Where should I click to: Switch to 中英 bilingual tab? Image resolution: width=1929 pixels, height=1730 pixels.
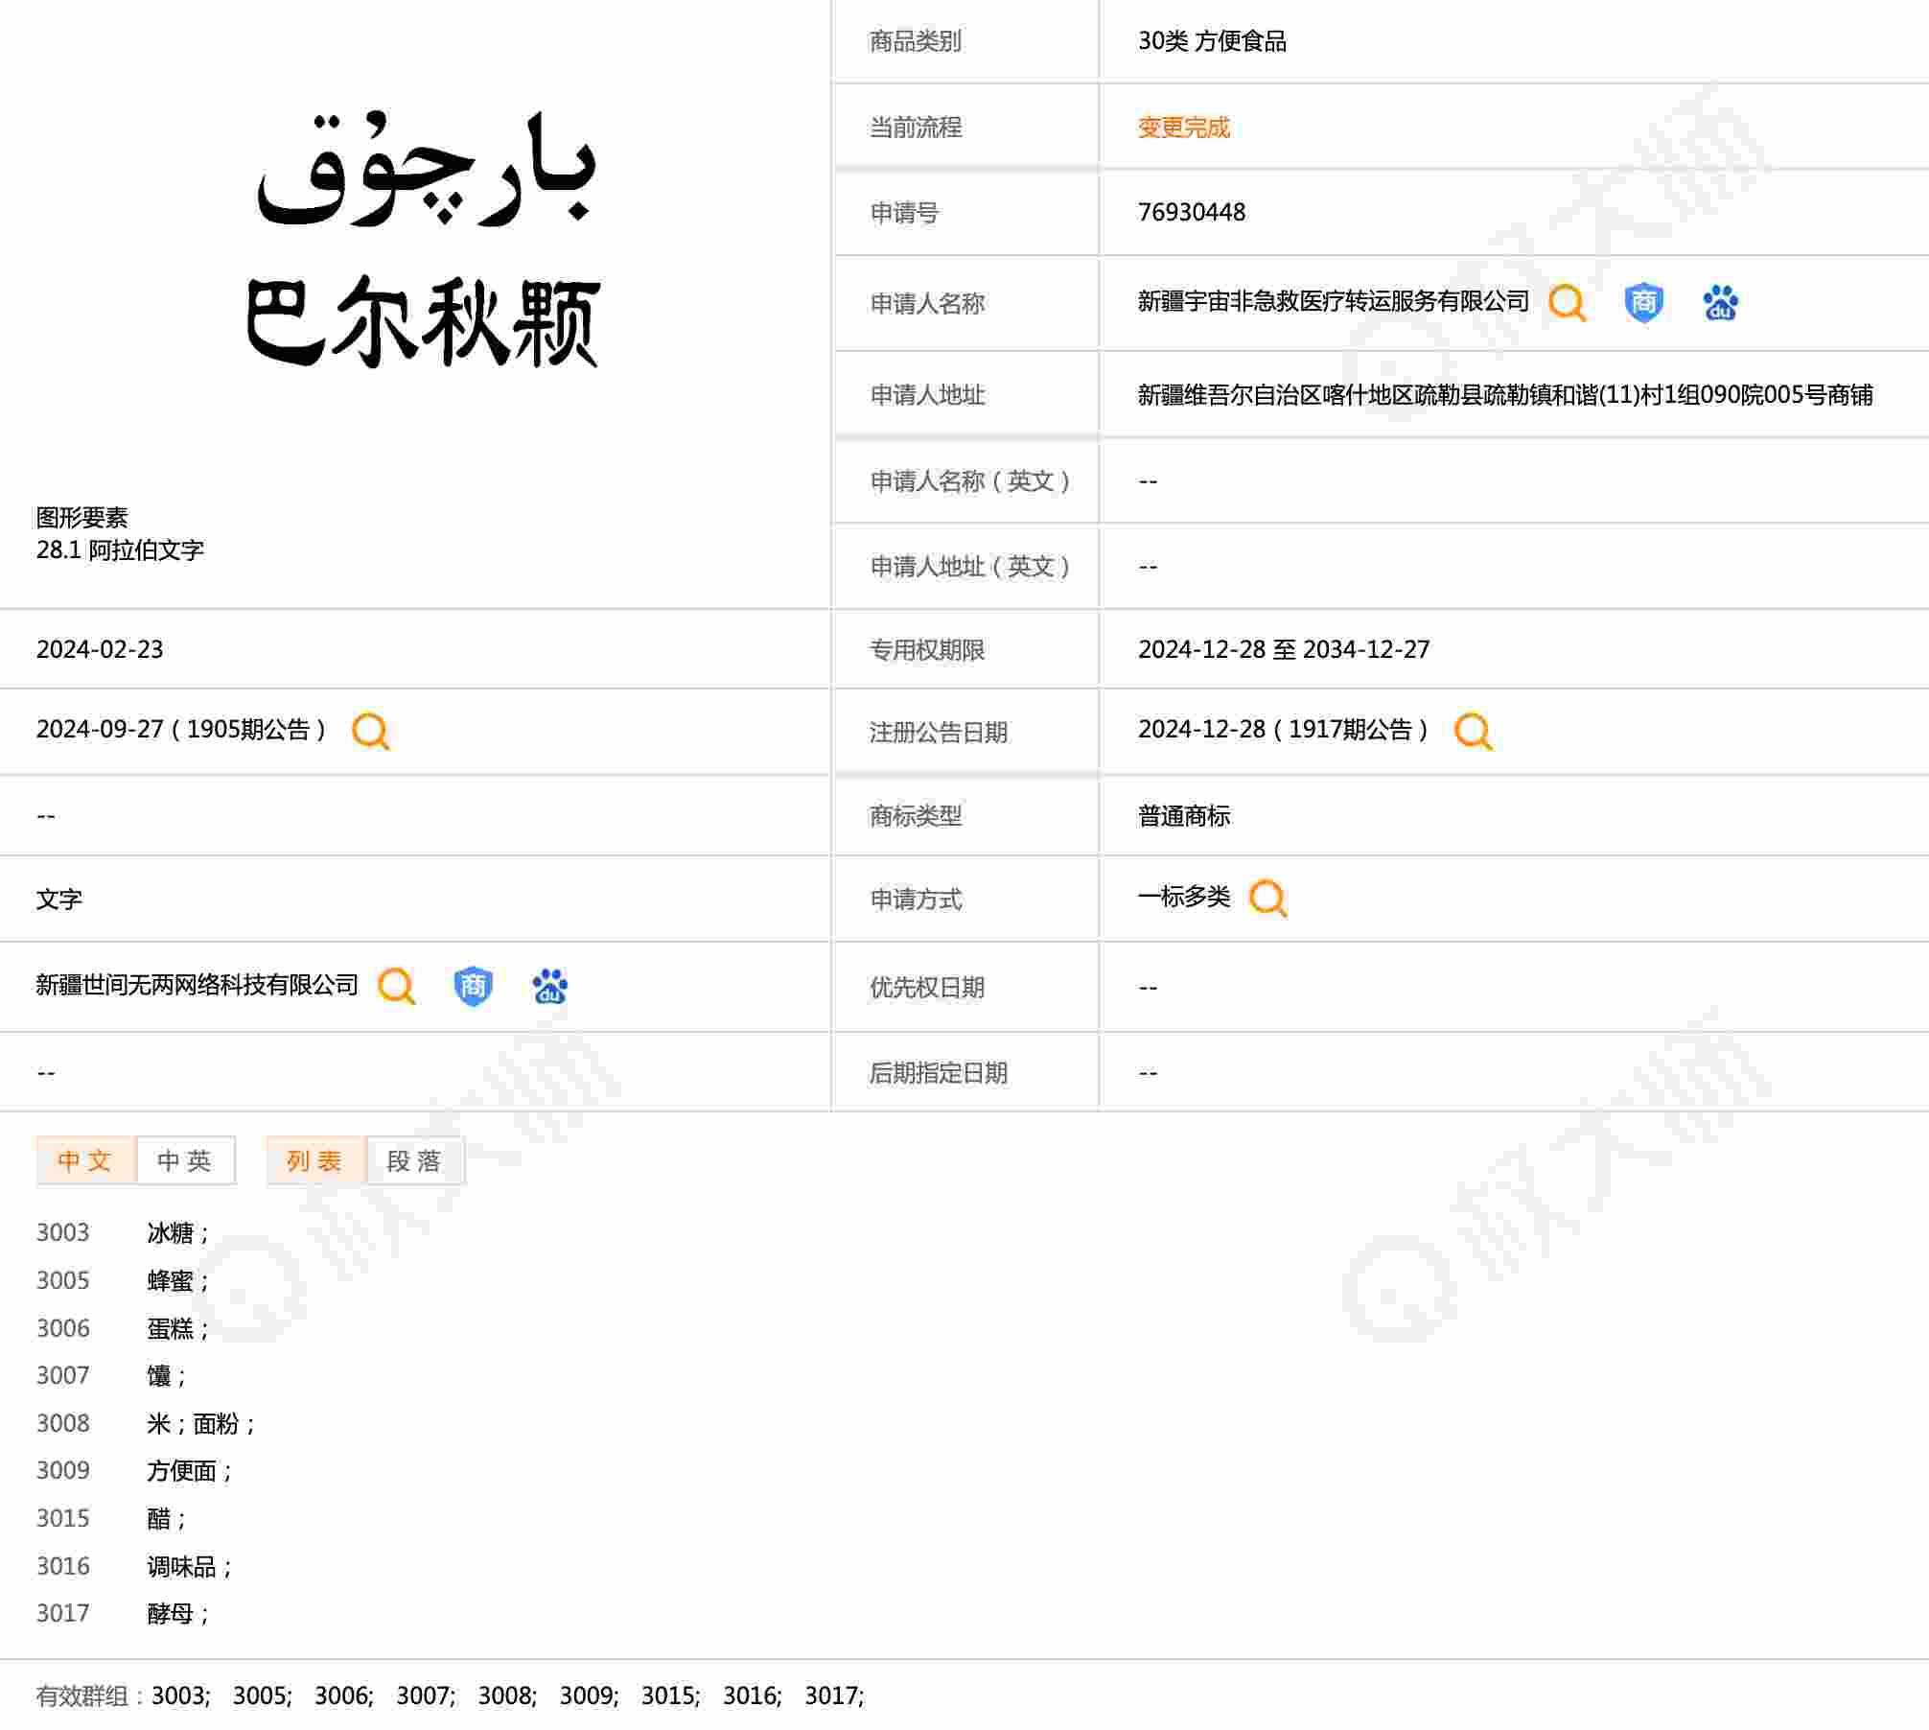[185, 1161]
